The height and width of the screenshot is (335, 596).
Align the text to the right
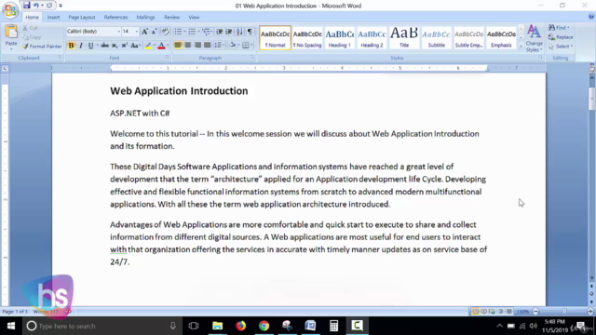click(x=197, y=46)
